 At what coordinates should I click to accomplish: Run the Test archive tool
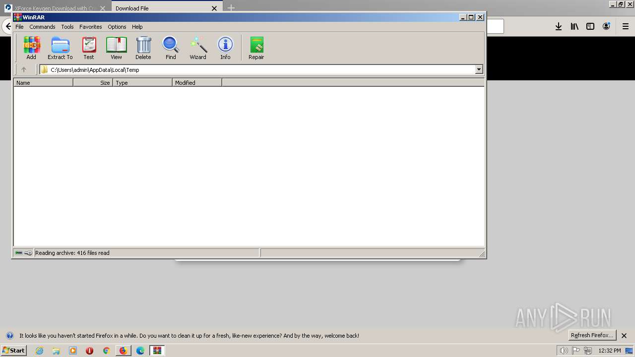tap(89, 48)
